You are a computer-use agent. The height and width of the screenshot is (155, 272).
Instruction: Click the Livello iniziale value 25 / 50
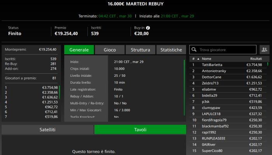click(120, 76)
